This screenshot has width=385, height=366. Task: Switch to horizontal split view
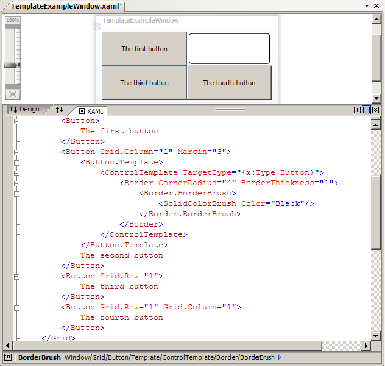pyautogui.click(x=366, y=110)
